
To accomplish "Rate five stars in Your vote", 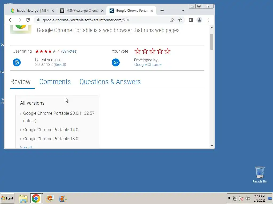I will [167, 51].
